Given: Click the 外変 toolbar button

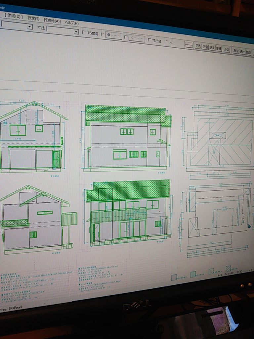Looking at the screenshot, I should pos(227,50).
